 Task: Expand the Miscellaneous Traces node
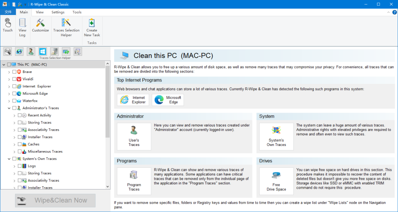(x=14, y=152)
